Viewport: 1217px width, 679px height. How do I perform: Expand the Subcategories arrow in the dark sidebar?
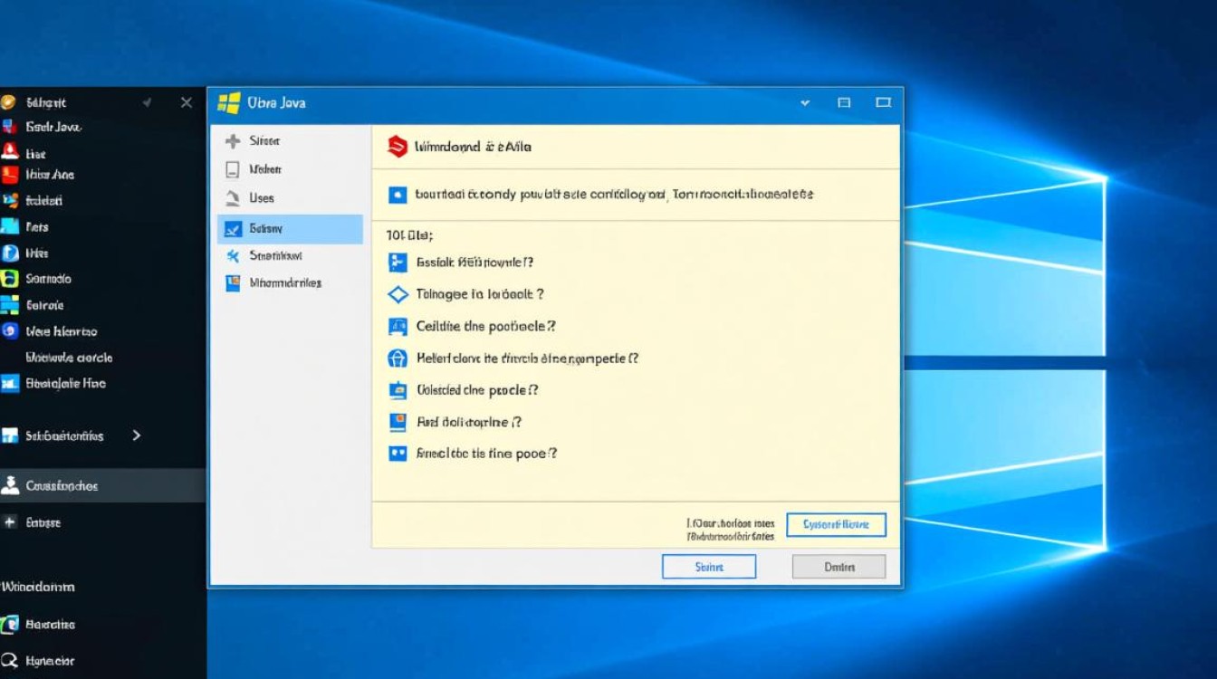tap(136, 435)
